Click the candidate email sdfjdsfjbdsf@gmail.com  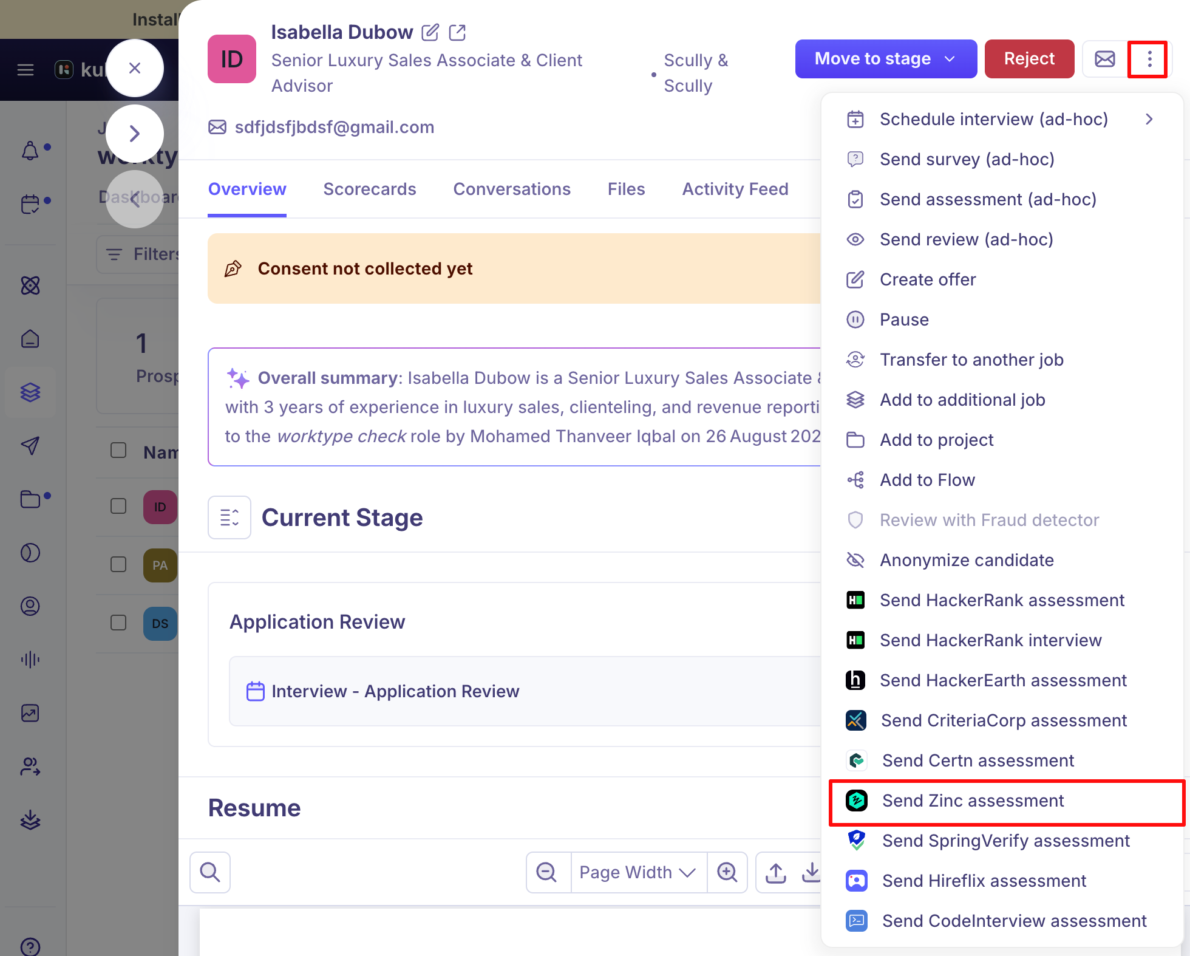(335, 127)
